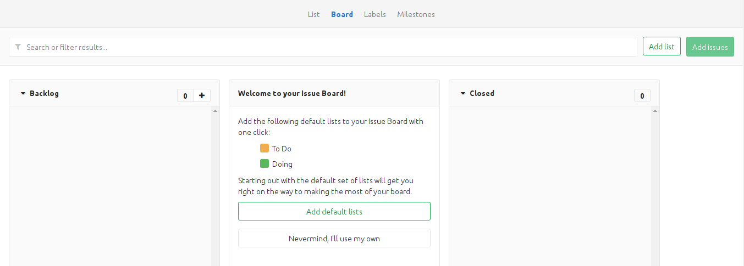Click the plus icon in Backlog header
Viewport: 744px width, 266px height.
coord(202,96)
